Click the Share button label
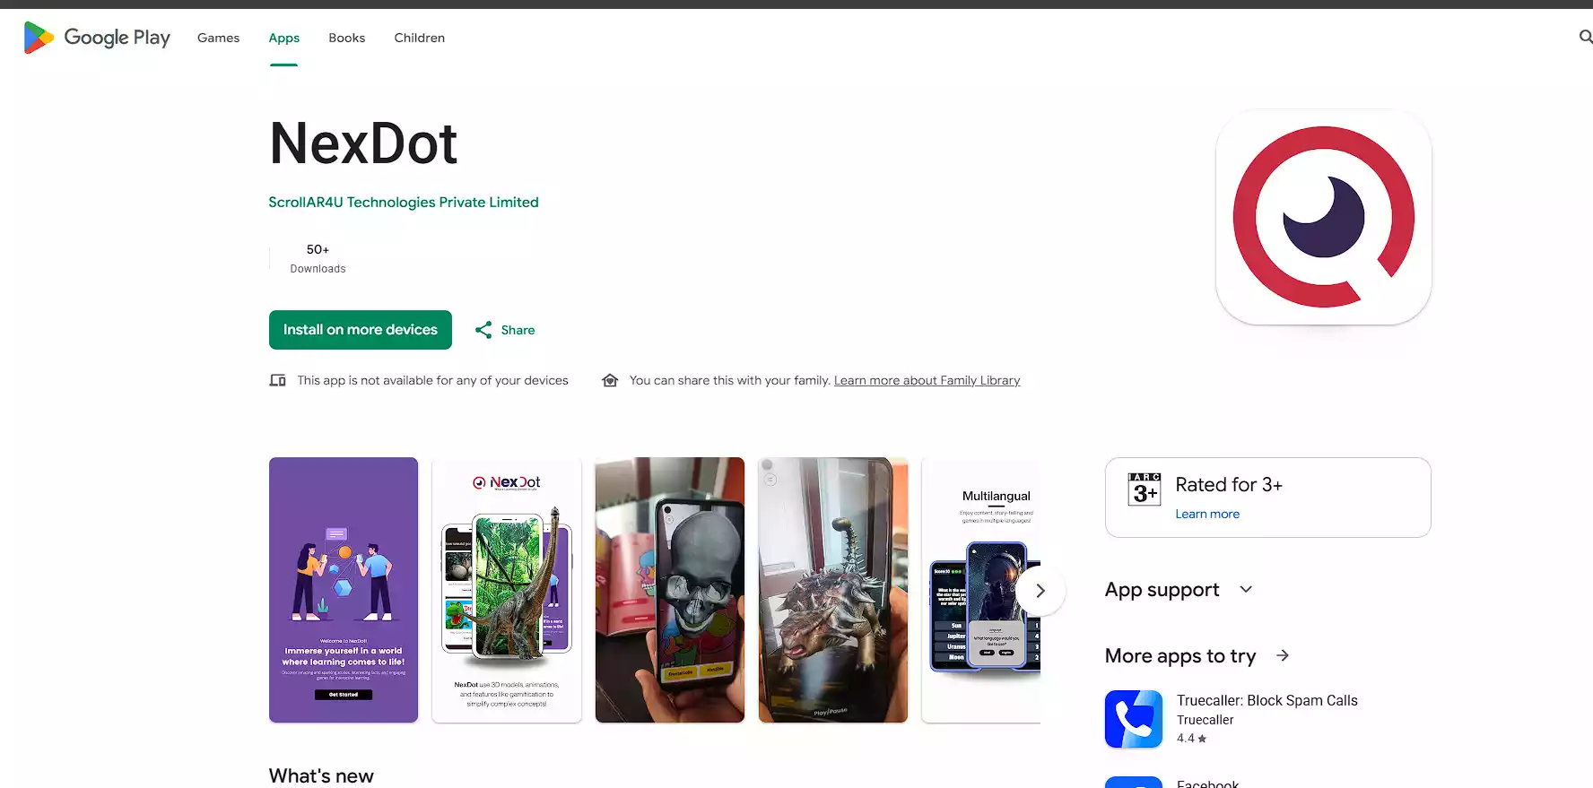The height and width of the screenshot is (788, 1593). pos(518,330)
